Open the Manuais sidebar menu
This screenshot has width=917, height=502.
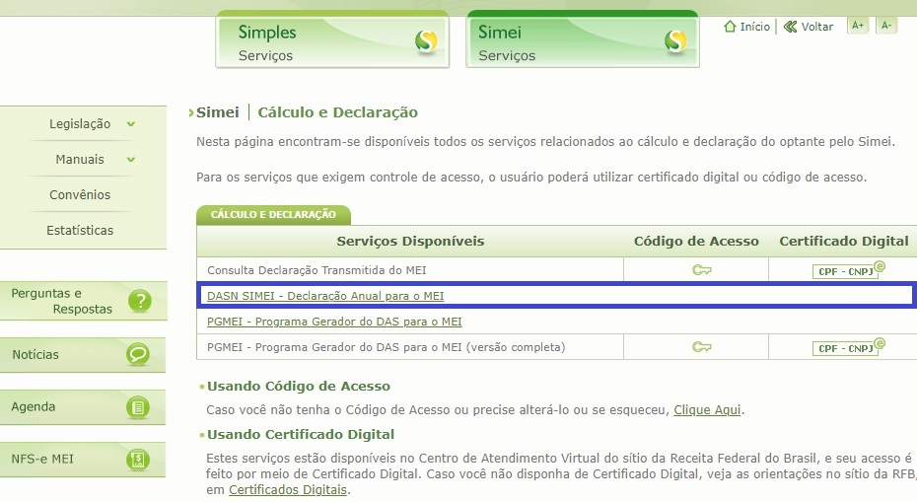point(80,159)
